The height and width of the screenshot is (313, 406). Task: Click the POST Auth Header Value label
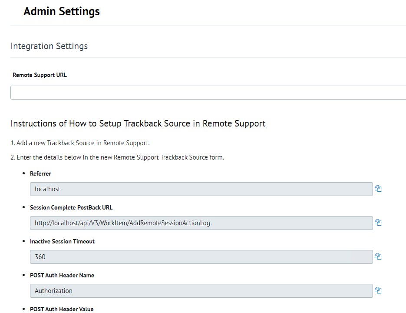coord(62,309)
